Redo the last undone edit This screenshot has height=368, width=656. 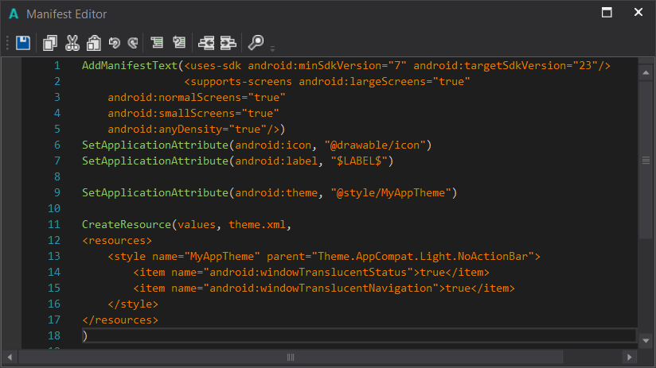click(x=132, y=43)
